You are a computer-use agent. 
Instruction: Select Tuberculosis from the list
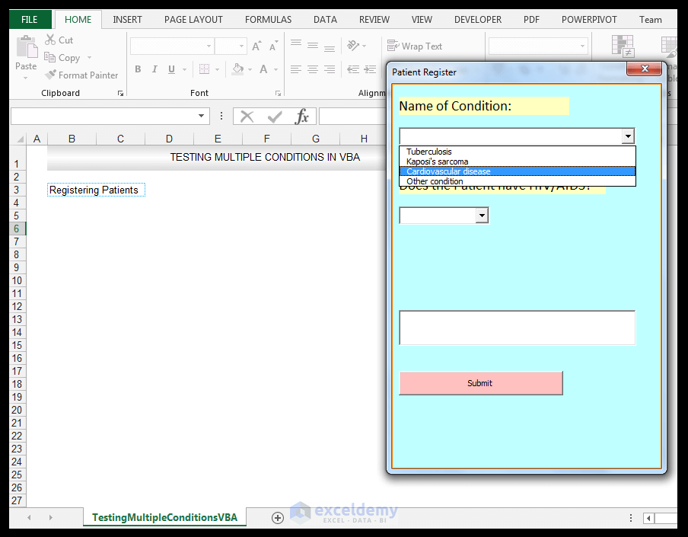point(518,152)
